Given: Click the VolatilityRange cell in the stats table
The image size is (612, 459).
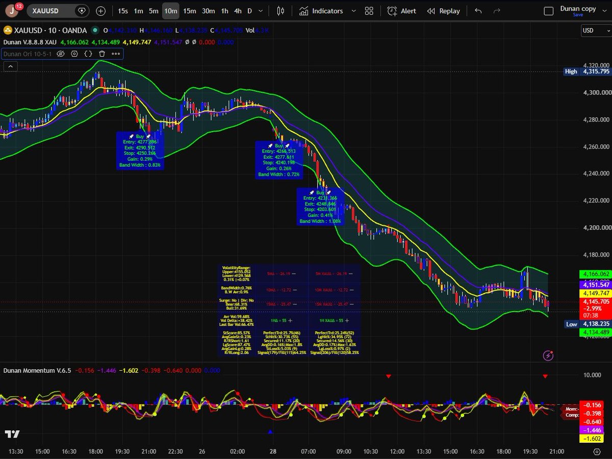Looking at the screenshot, I should point(236,273).
